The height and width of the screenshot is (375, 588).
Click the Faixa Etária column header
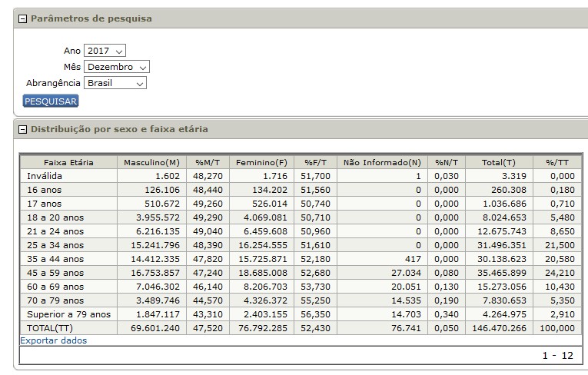point(68,162)
